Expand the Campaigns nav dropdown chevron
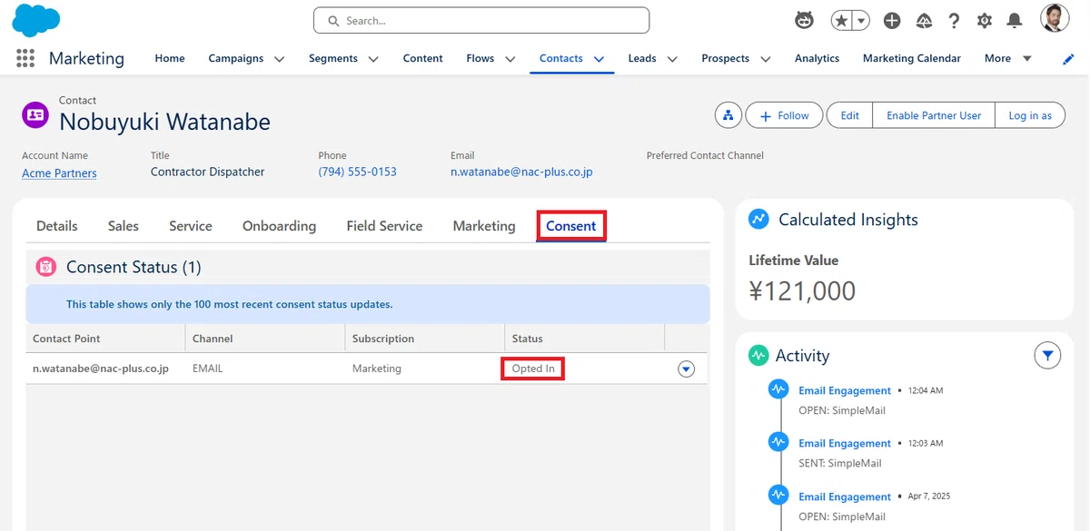 [x=279, y=59]
